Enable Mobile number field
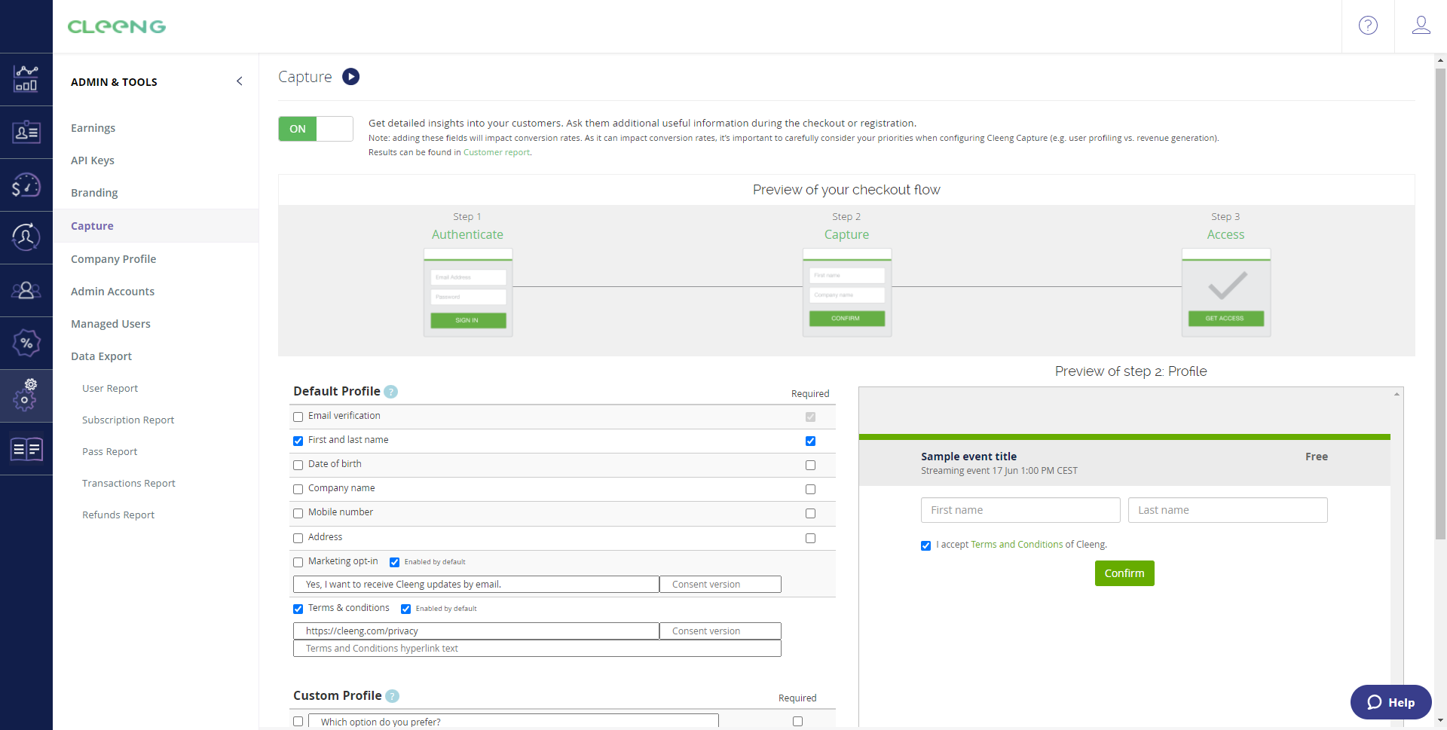 298,513
